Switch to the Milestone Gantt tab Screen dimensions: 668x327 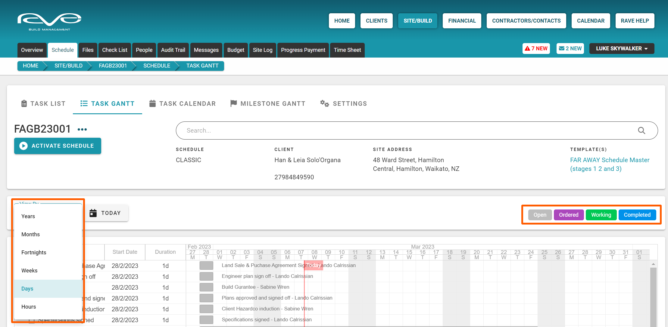coord(268,103)
